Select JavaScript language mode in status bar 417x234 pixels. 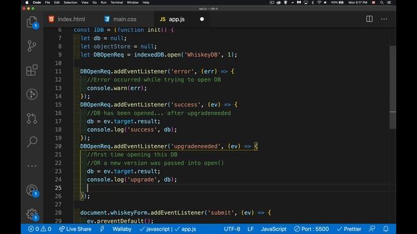274,229
